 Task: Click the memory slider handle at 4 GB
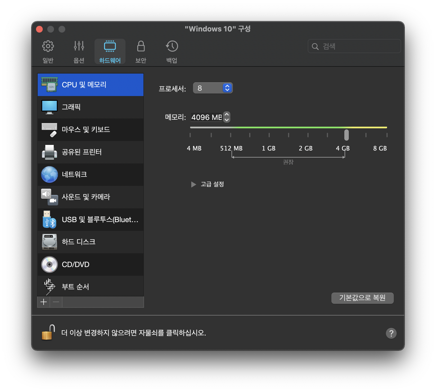tap(347, 135)
